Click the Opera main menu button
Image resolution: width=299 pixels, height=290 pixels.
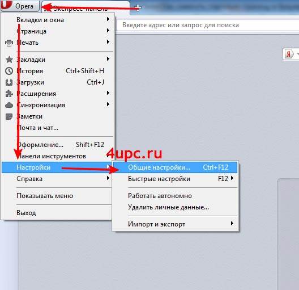[x=20, y=6]
